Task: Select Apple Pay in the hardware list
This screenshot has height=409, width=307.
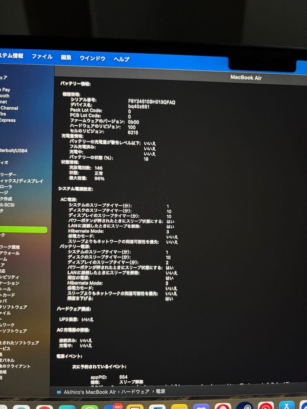Action: pos(5,90)
